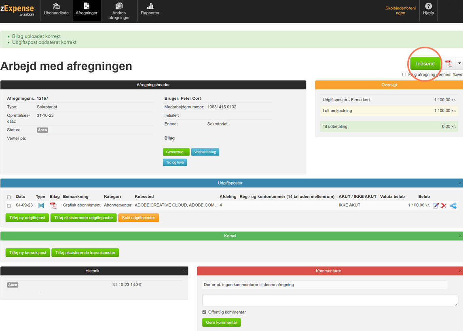
Task: Check the box for the 04-09-23 expense row
Action: [9, 206]
